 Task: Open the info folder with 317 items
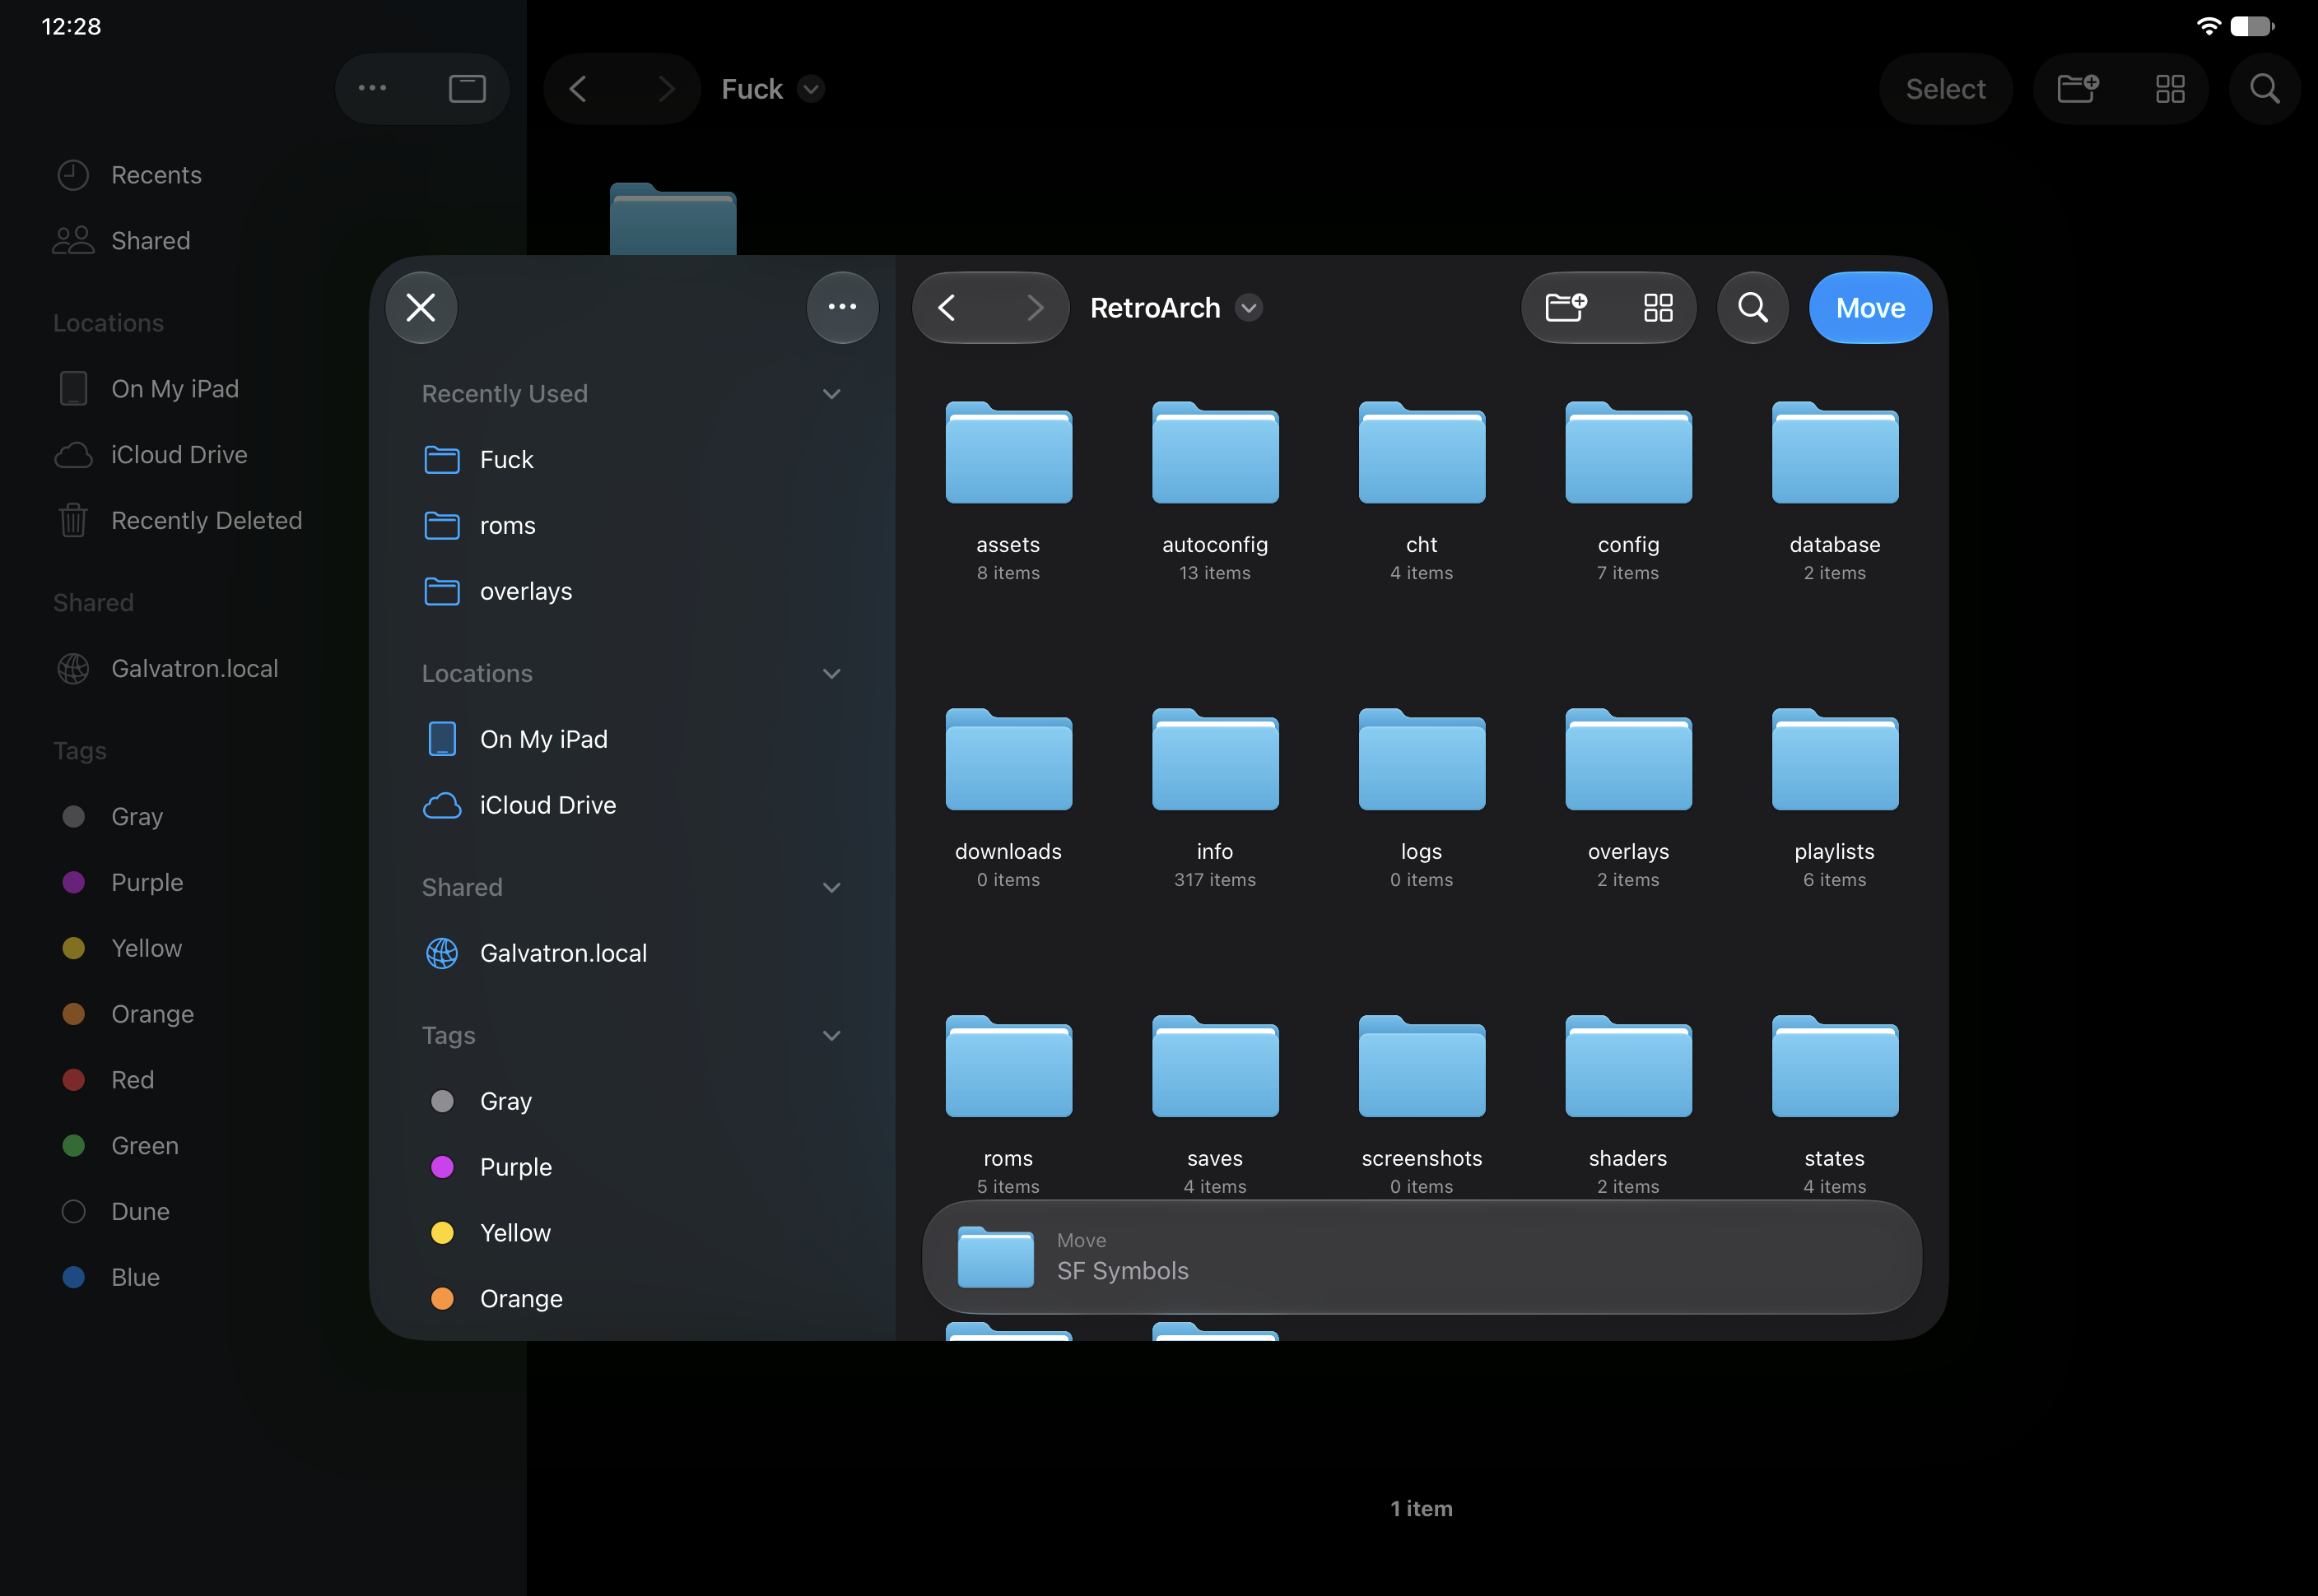(1216, 760)
